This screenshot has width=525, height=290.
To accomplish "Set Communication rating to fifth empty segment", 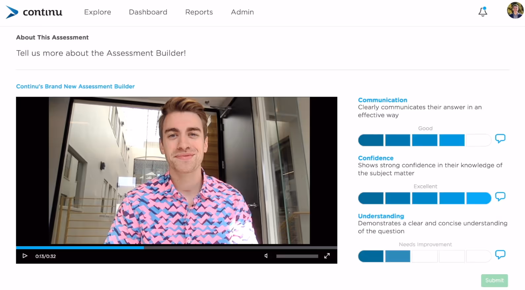I will pyautogui.click(x=478, y=140).
